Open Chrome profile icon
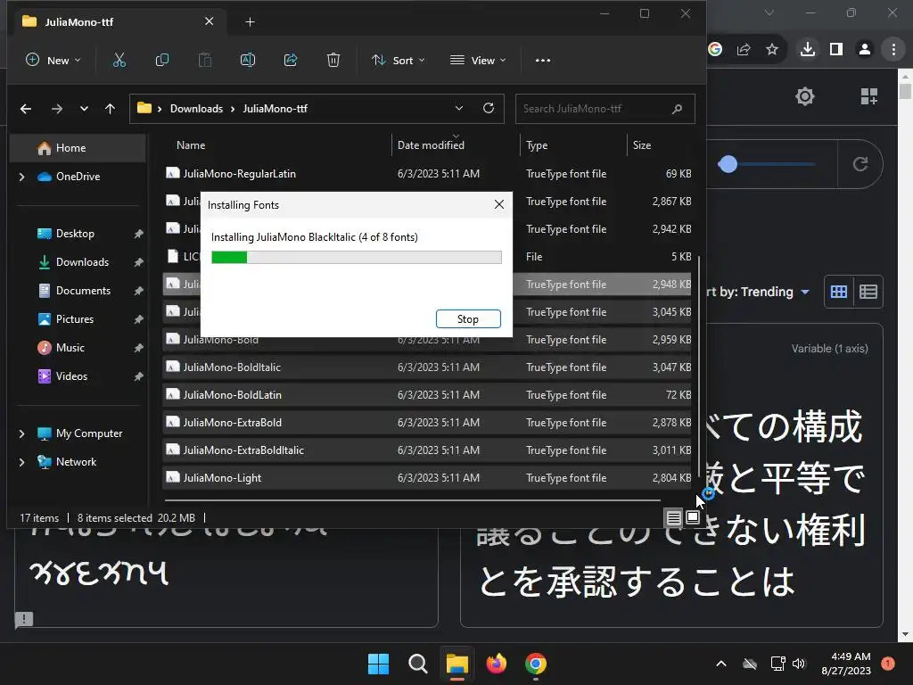 865,50
